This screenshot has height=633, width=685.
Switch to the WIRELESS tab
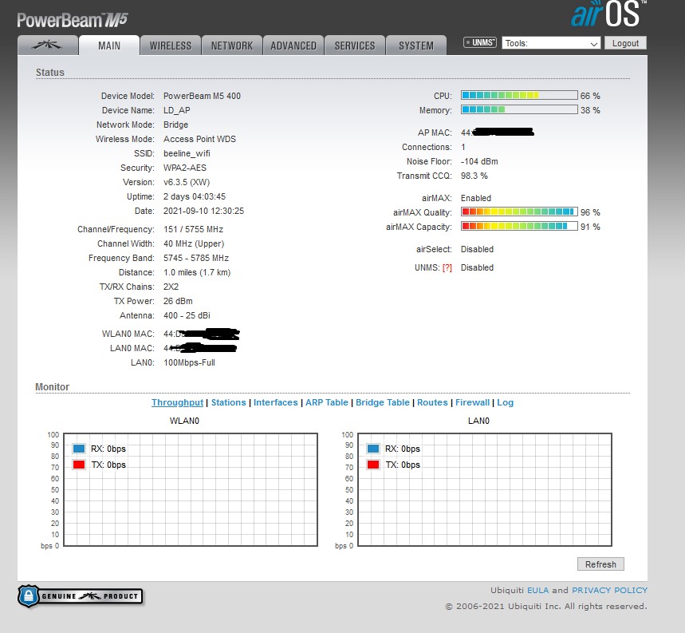(x=171, y=45)
